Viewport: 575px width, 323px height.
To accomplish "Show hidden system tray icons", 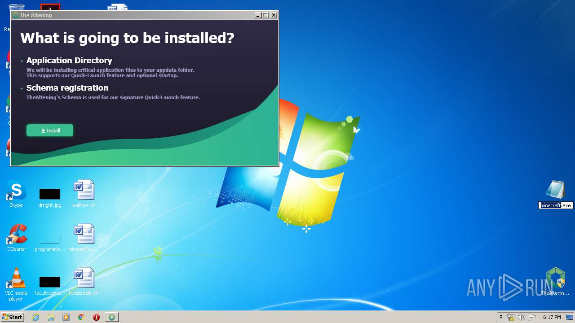I will coord(501,317).
